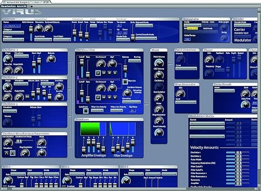Viewport: 261px width, 191px height.
Task: Open the Arpeggiator Mode dropdown
Action: click(x=192, y=25)
